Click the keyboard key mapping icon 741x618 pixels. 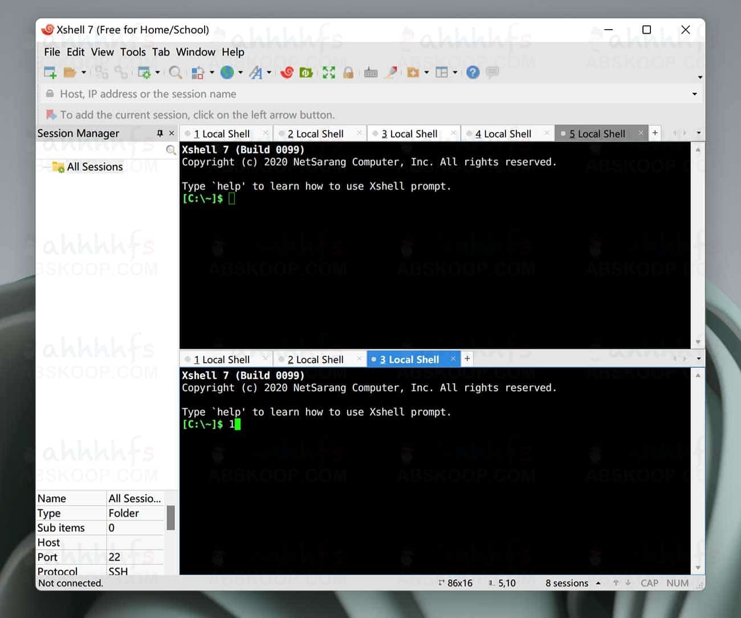370,72
